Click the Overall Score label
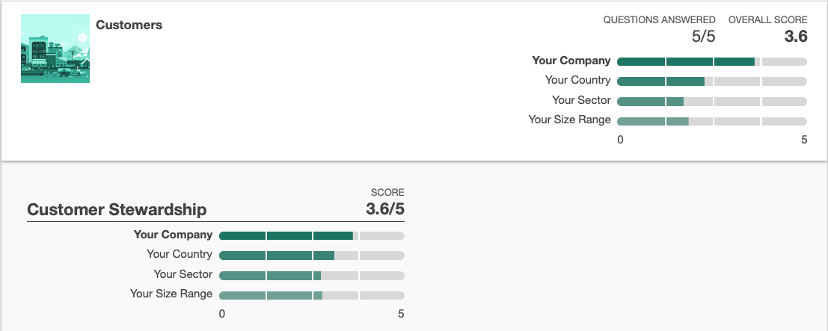This screenshot has width=828, height=331. pyautogui.click(x=767, y=19)
